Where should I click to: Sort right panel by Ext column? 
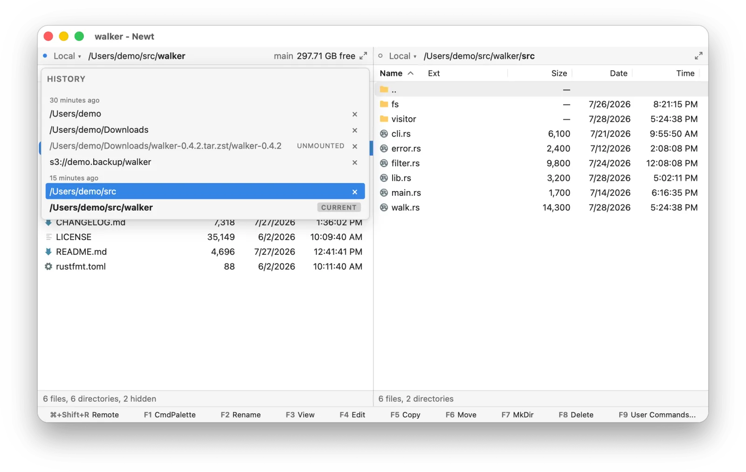[x=434, y=73]
